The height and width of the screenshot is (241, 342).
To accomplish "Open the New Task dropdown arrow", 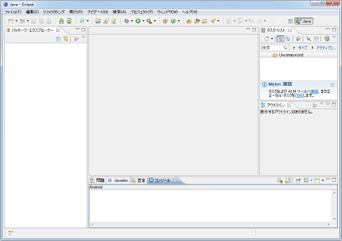I will pos(272,39).
